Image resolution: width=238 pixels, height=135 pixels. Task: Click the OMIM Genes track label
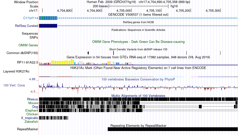pos(28,45)
